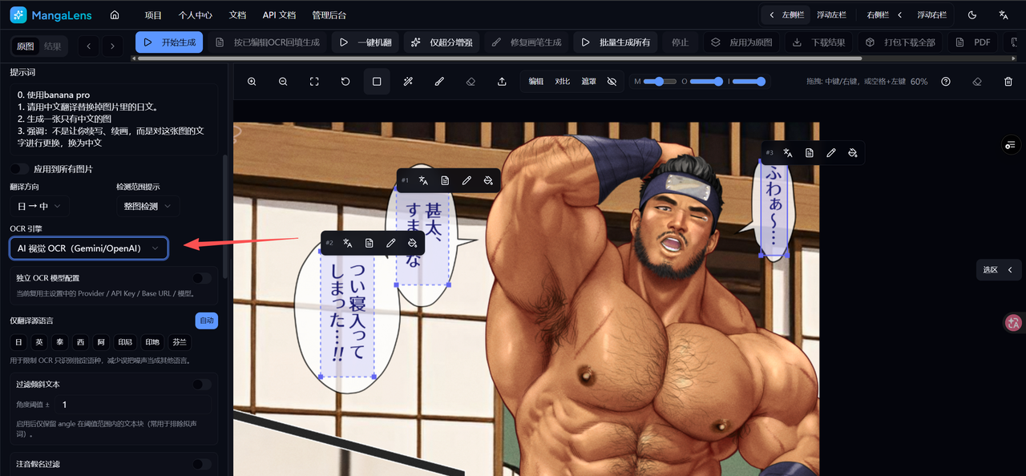The height and width of the screenshot is (476, 1026).
Task: Click 自动 language button
Action: tap(207, 321)
